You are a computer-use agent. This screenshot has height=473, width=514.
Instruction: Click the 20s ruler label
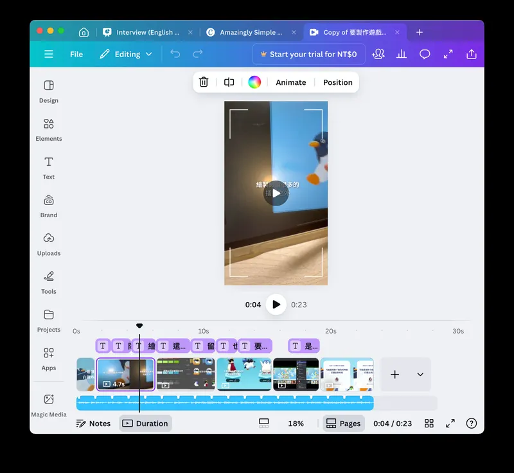(331, 331)
